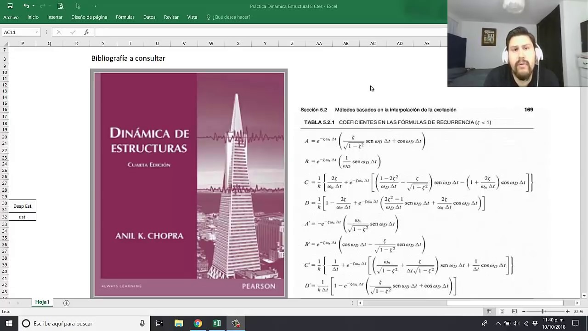The image size is (588, 331).
Task: Open the Windows Start menu
Action: pyautogui.click(x=9, y=323)
